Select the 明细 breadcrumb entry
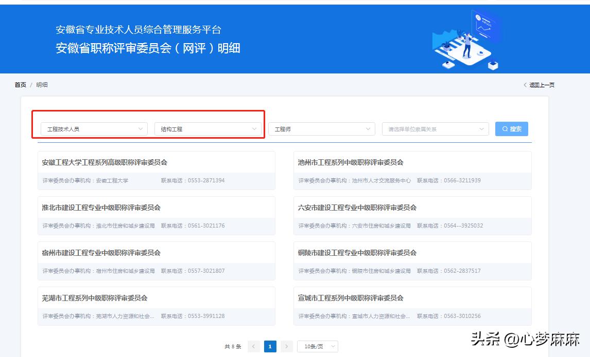 (41, 84)
